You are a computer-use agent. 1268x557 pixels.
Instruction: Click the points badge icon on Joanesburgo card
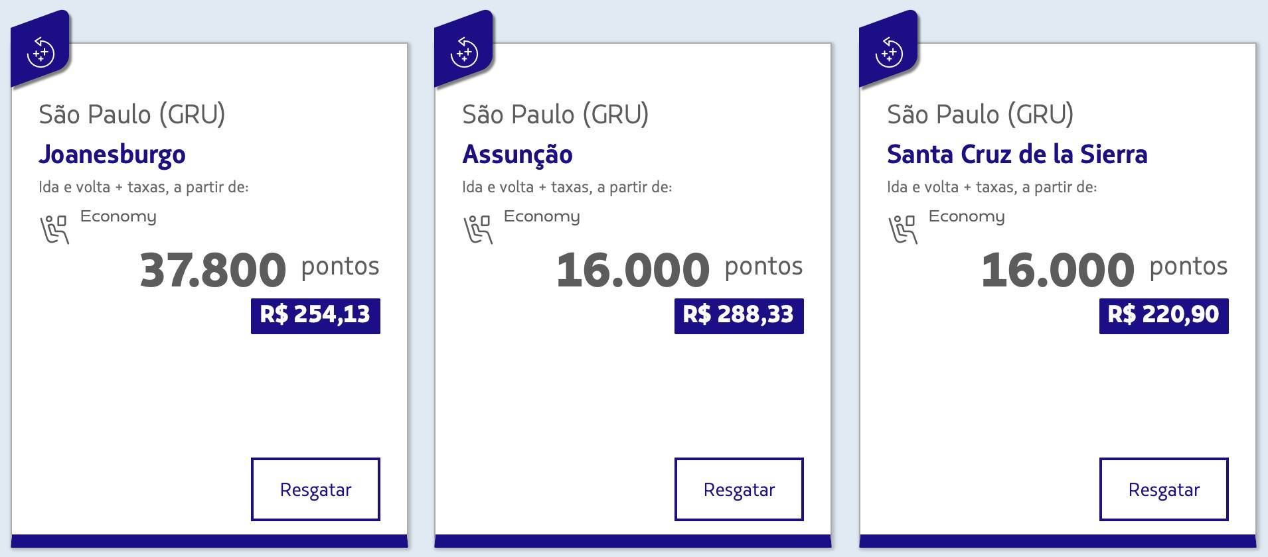point(40,52)
